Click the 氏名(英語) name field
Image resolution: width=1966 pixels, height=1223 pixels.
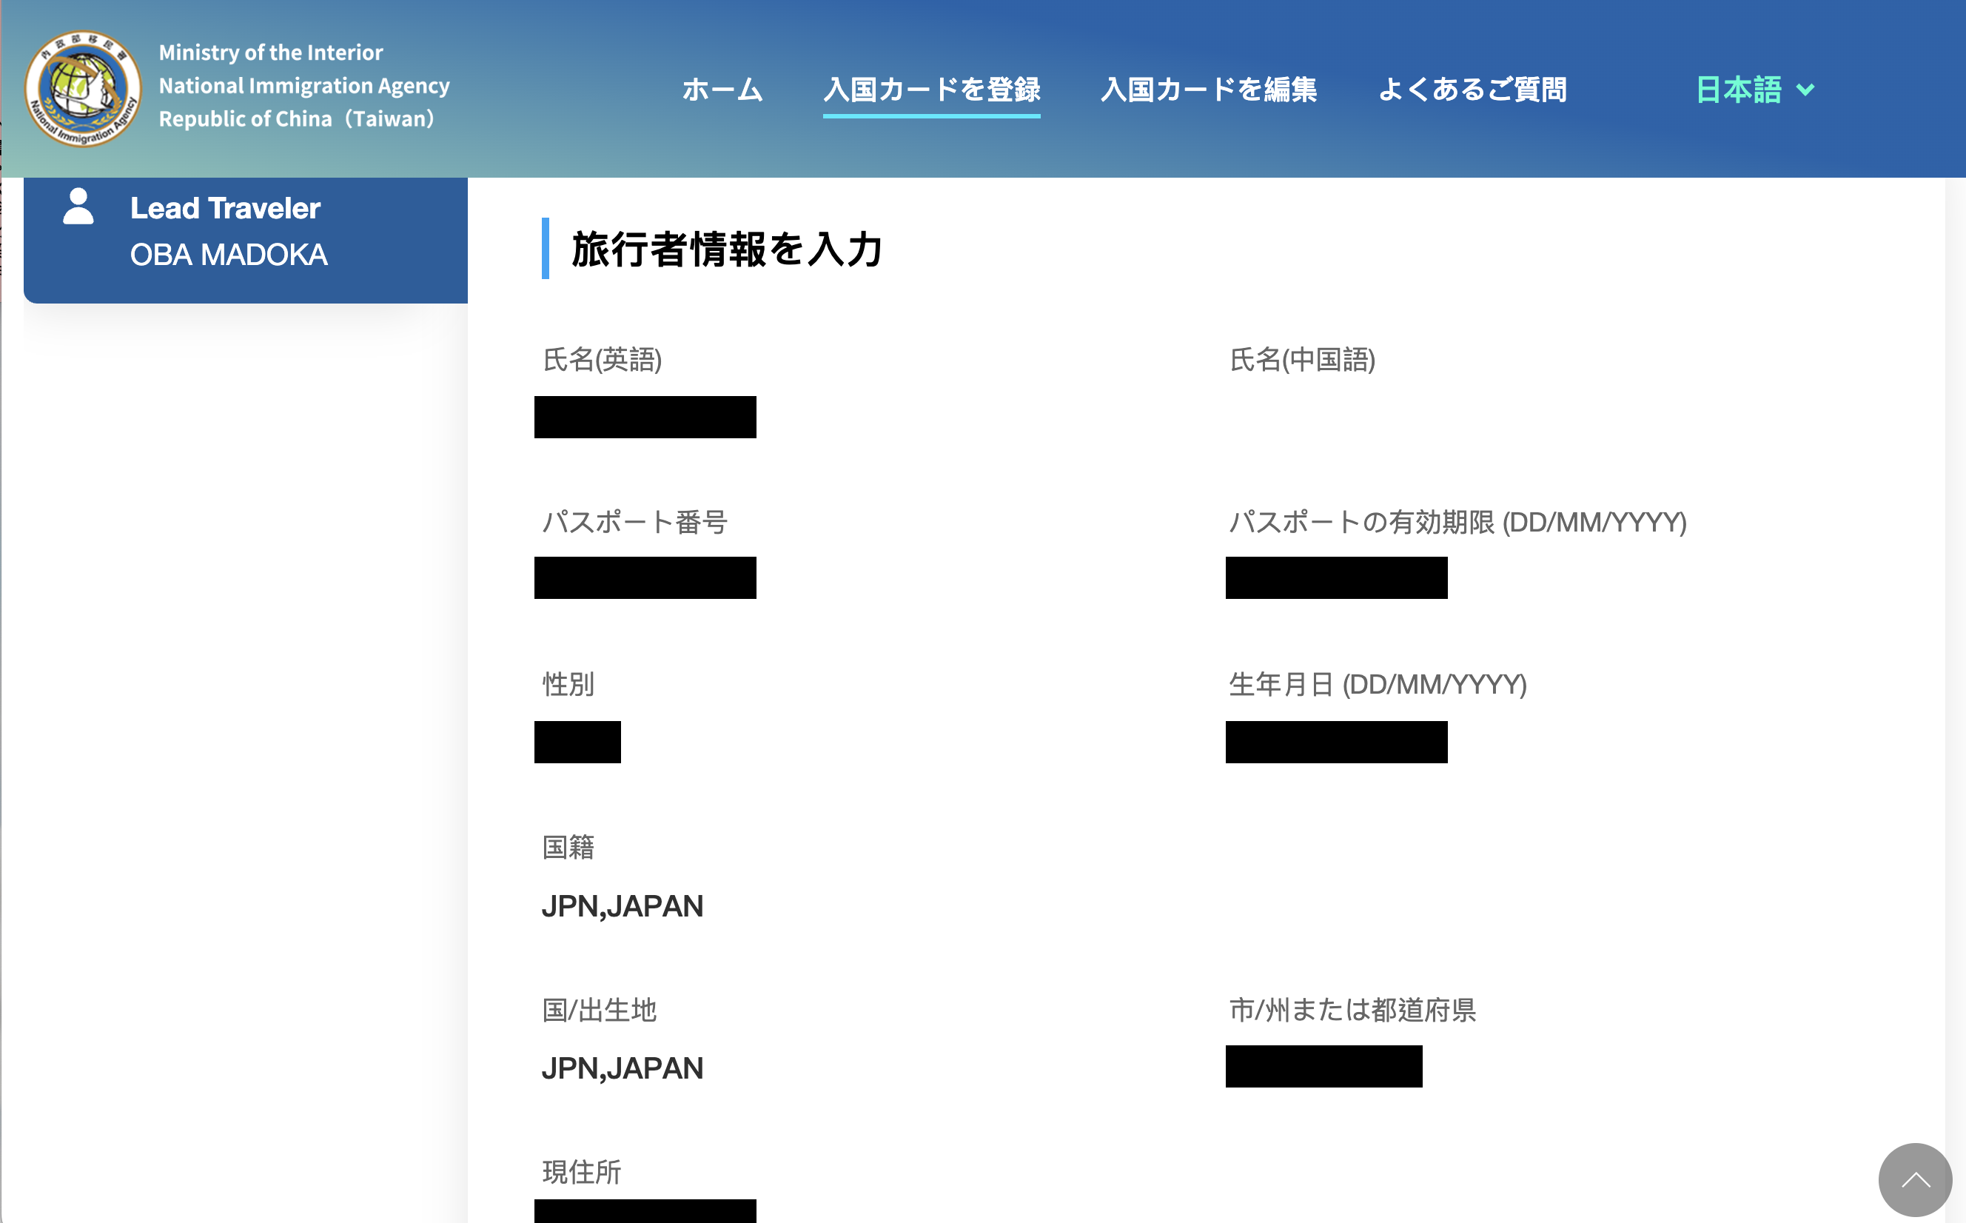pos(645,418)
